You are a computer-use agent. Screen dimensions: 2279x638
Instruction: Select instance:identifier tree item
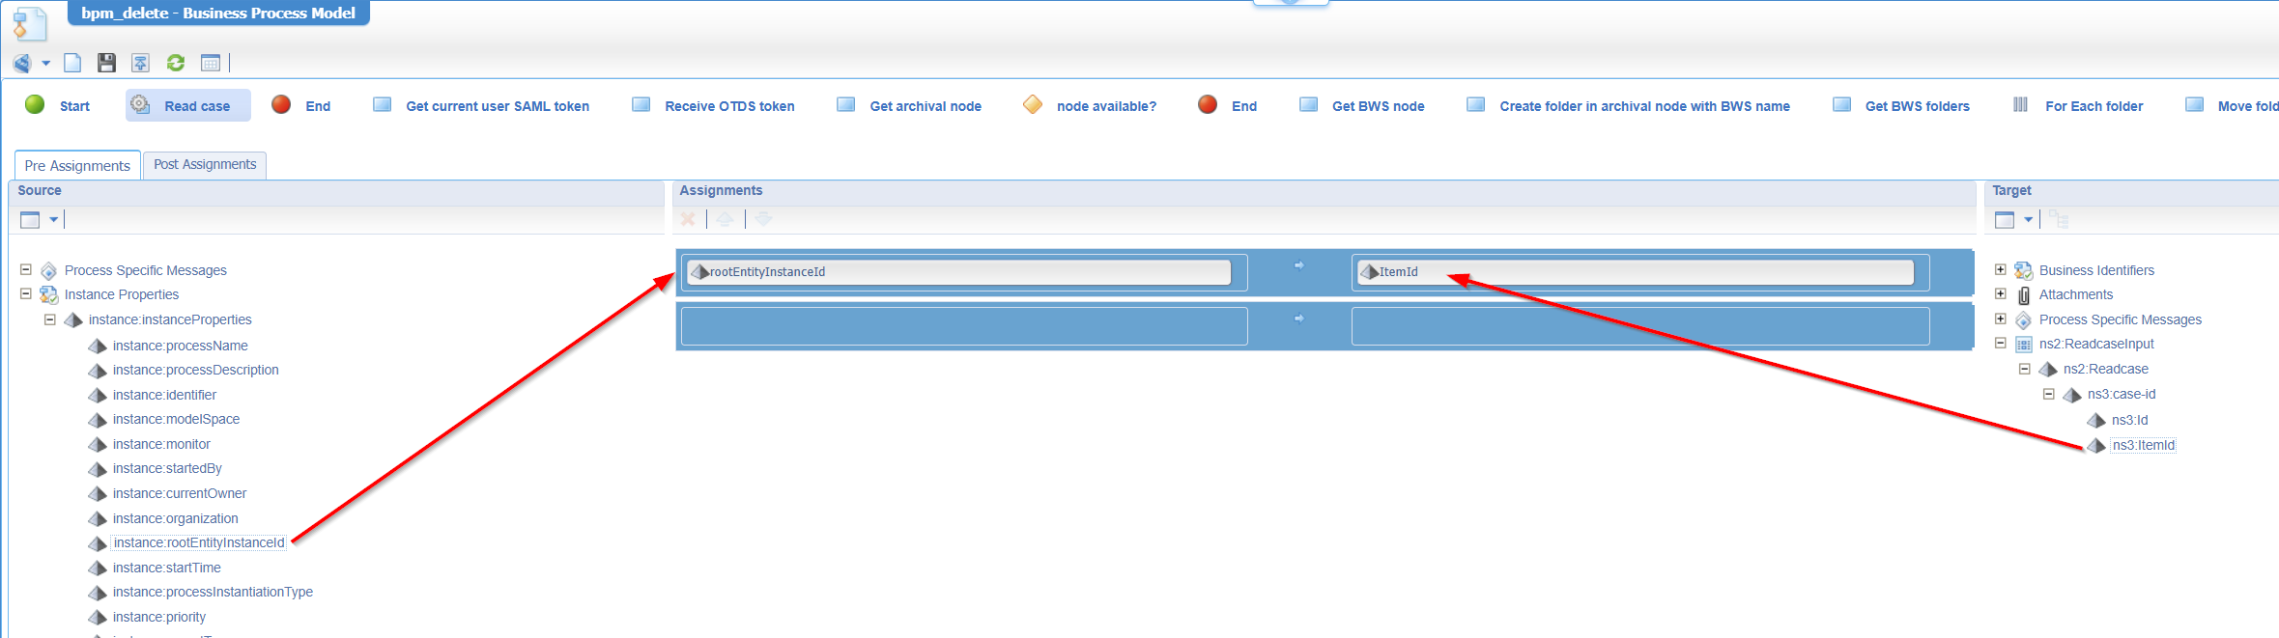164,395
